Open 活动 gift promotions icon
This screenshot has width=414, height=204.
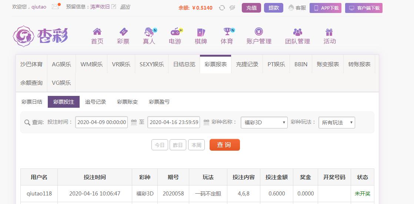(x=329, y=32)
